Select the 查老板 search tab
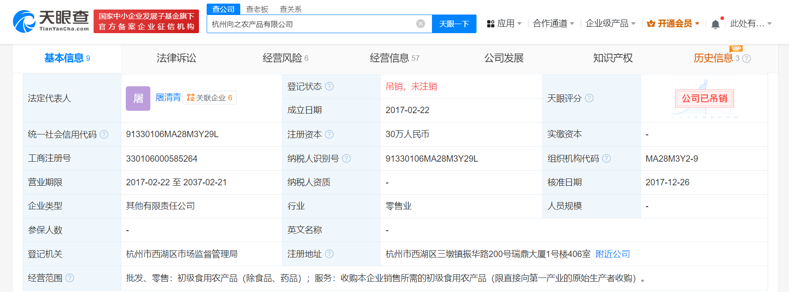 pos(257,9)
